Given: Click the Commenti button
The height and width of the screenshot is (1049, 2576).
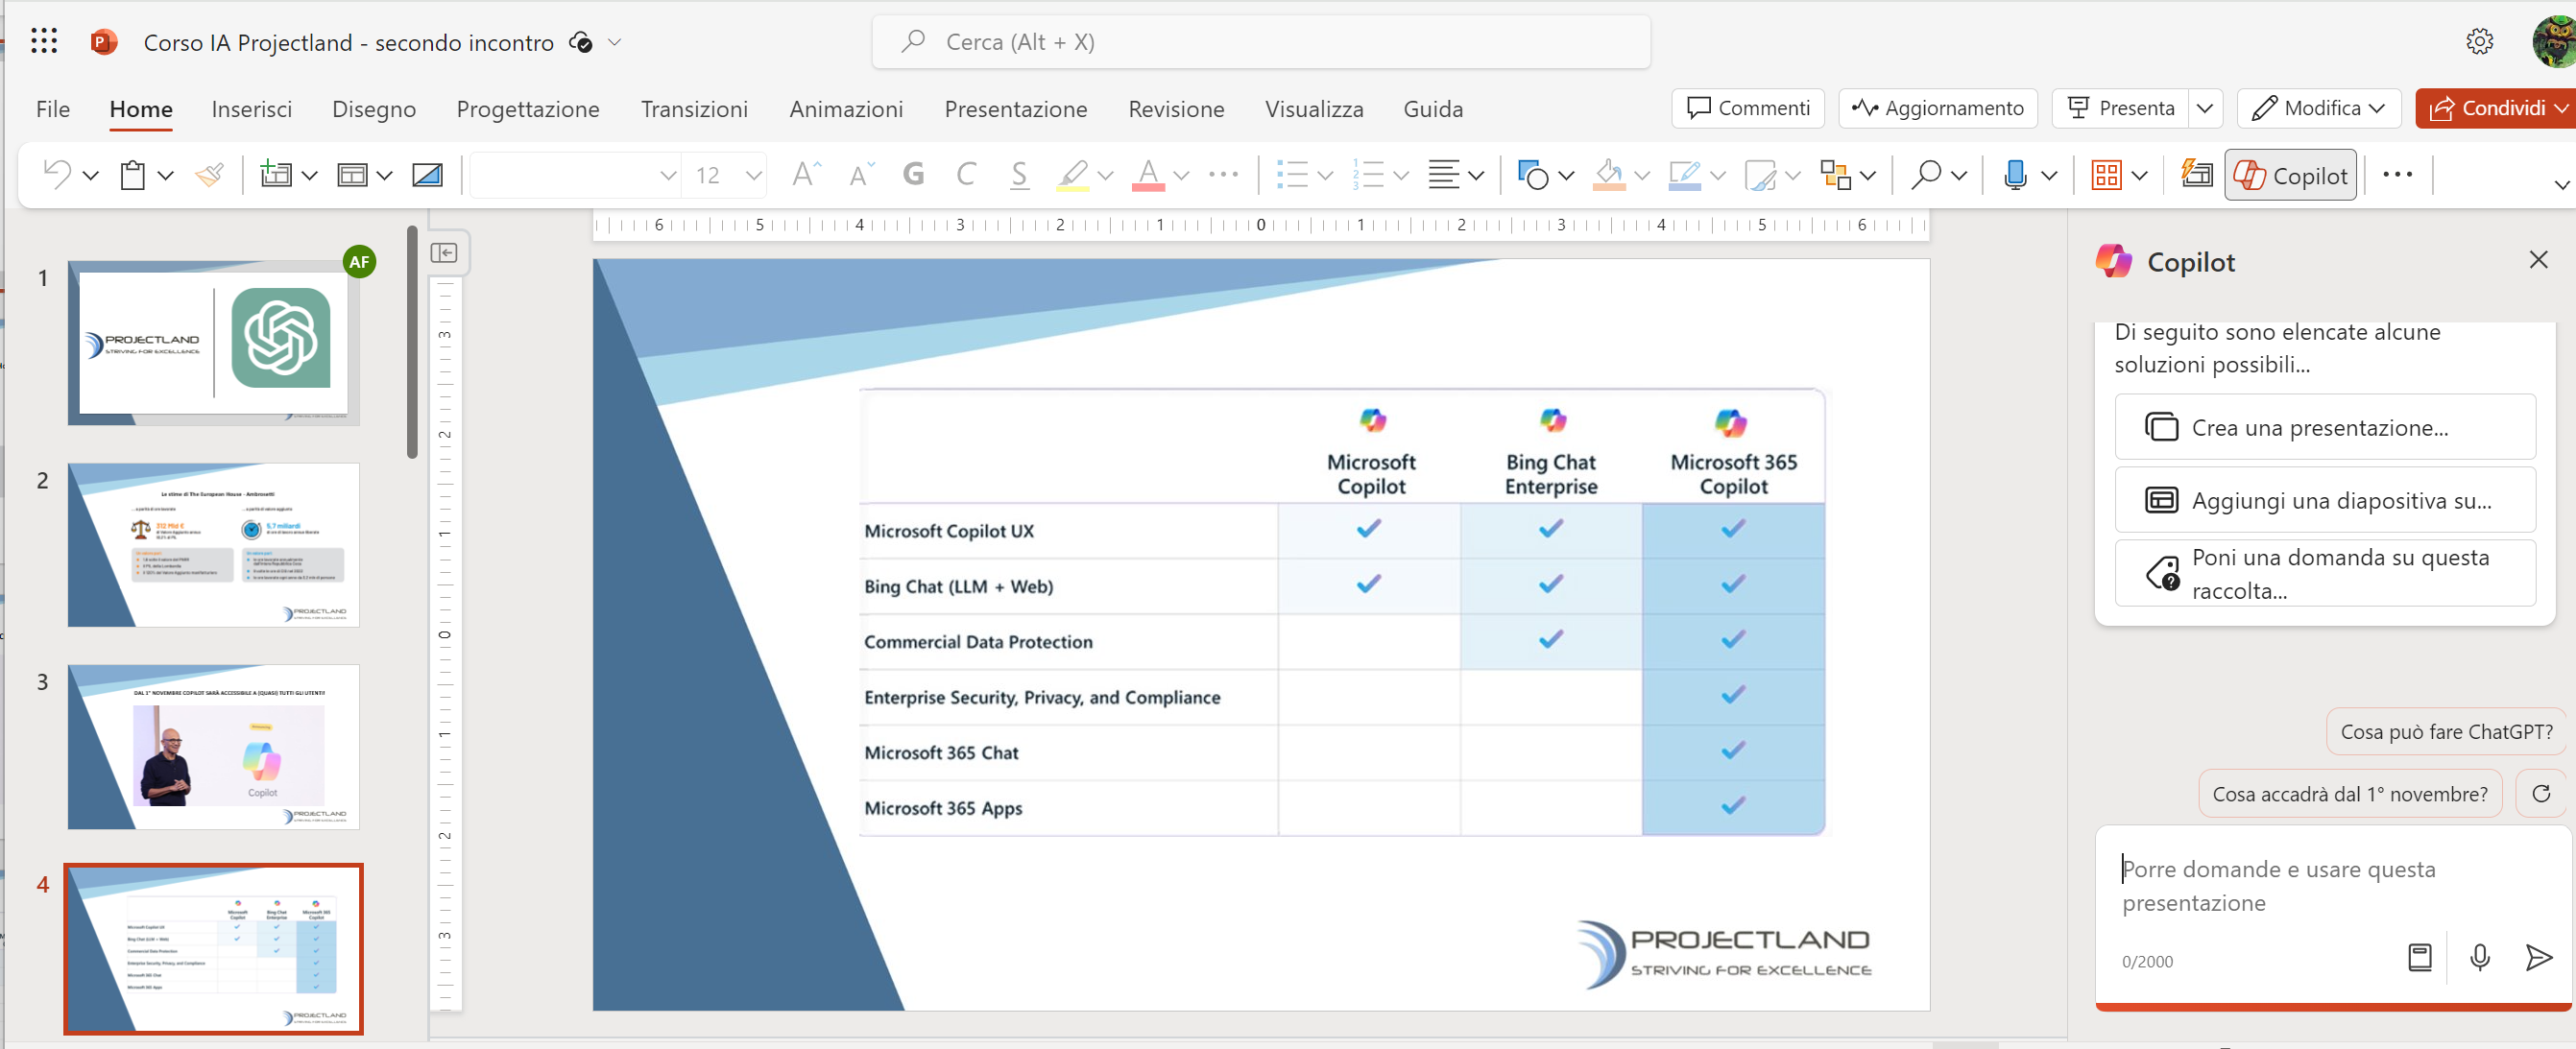Looking at the screenshot, I should pyautogui.click(x=1748, y=108).
